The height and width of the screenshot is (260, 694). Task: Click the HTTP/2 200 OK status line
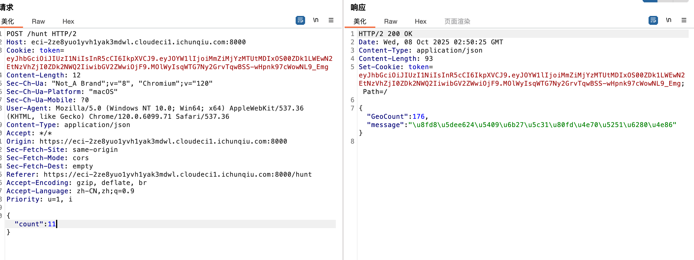click(385, 34)
